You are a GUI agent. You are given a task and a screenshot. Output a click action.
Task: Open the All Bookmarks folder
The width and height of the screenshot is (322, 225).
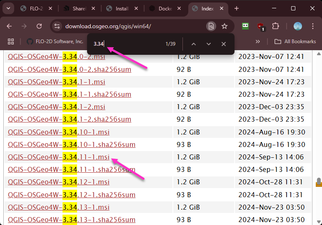295,42
